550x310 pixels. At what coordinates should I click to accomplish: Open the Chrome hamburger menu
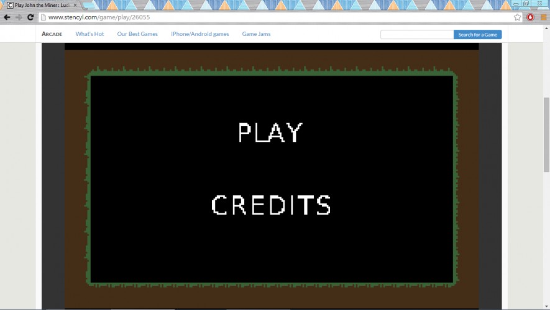point(543,17)
